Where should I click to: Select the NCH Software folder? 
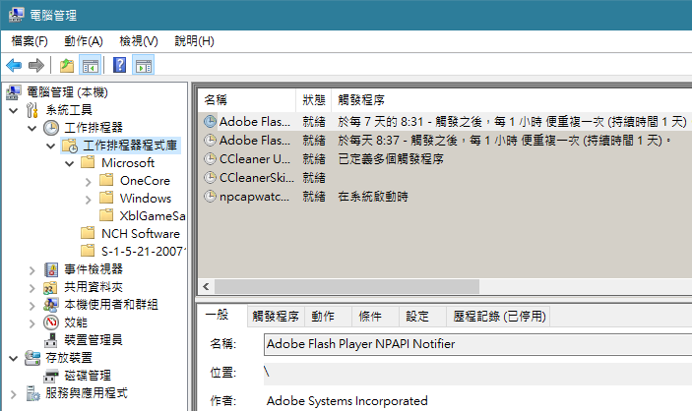[141, 234]
